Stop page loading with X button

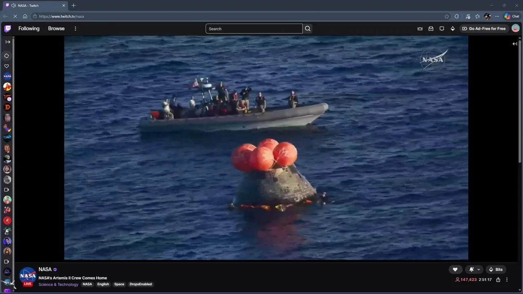[15, 16]
